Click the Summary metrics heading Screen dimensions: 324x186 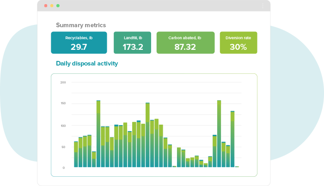click(x=81, y=25)
